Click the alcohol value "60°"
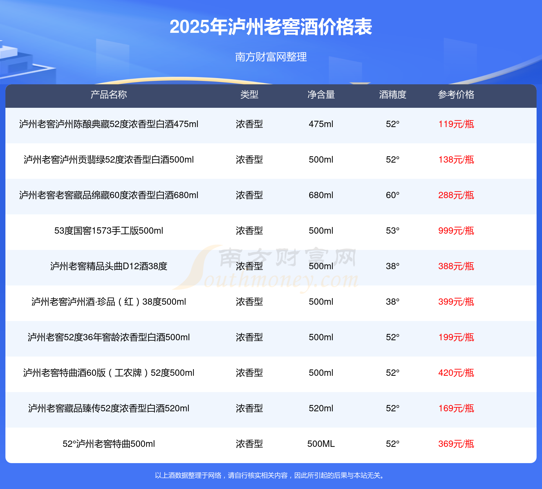This screenshot has width=542, height=489. pos(393,195)
